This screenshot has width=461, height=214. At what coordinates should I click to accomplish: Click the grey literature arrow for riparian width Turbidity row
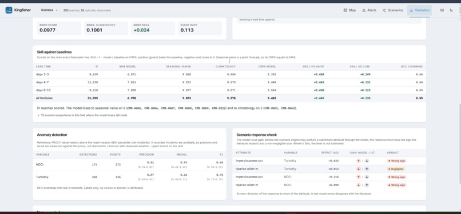(367, 169)
